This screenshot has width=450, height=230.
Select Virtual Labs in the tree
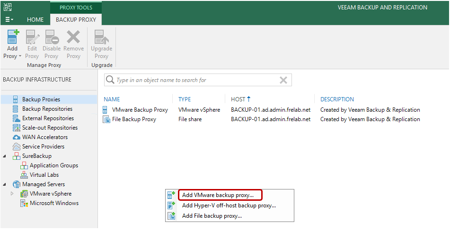point(44,175)
